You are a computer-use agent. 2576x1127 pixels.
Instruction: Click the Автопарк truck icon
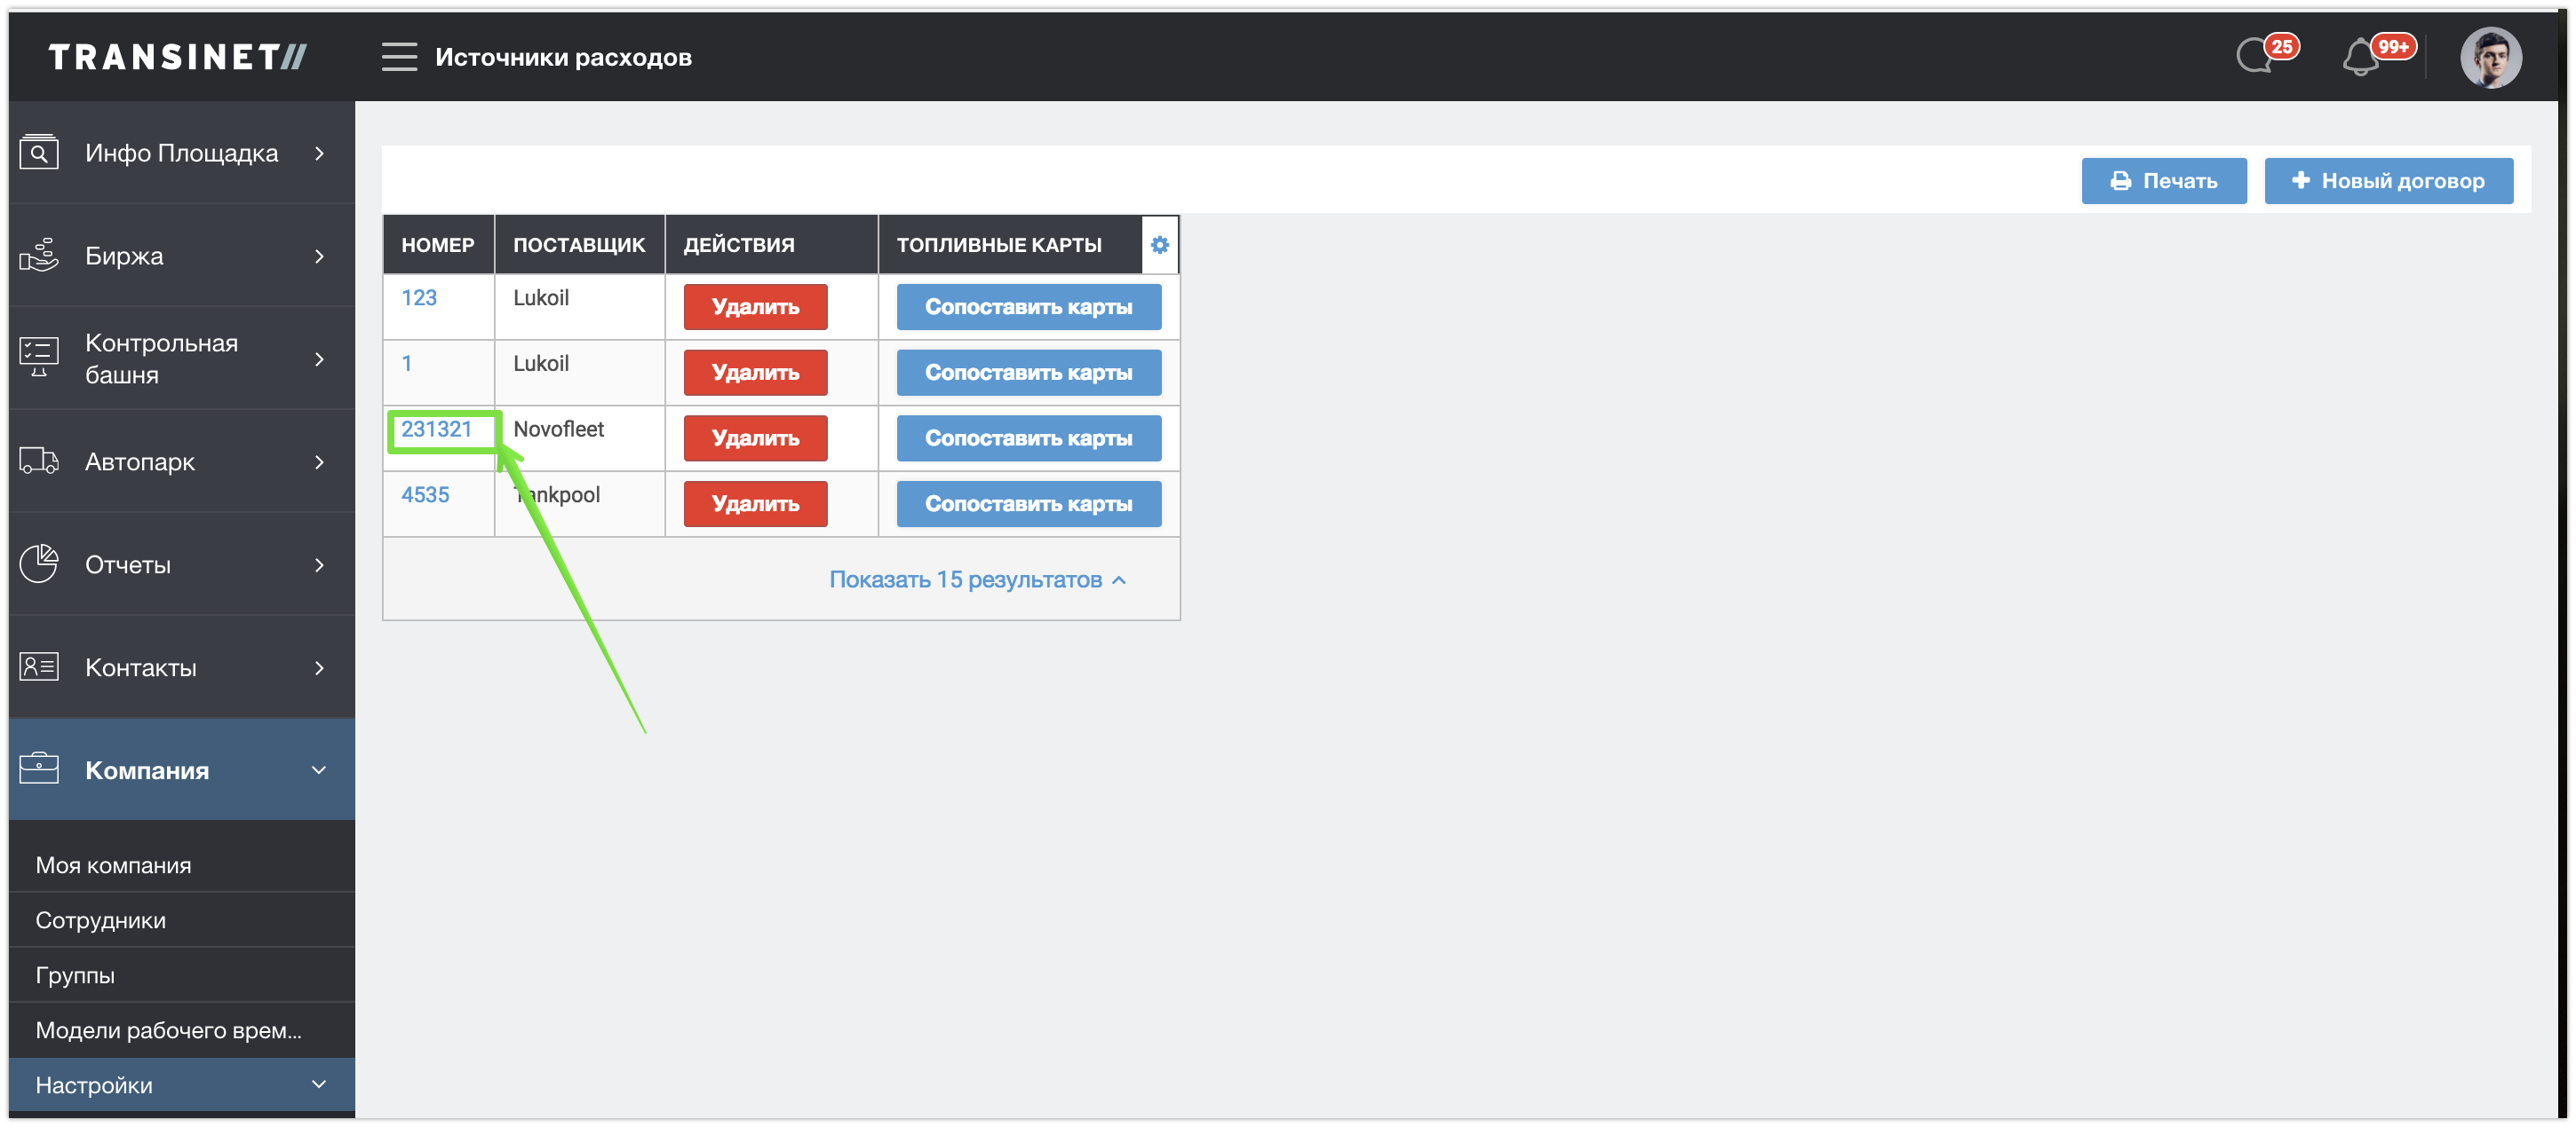(39, 461)
